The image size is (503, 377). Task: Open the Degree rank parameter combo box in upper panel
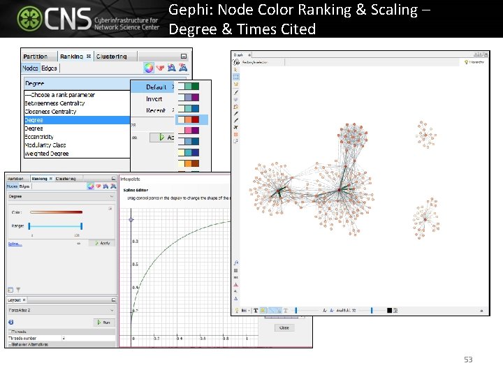coord(77,84)
